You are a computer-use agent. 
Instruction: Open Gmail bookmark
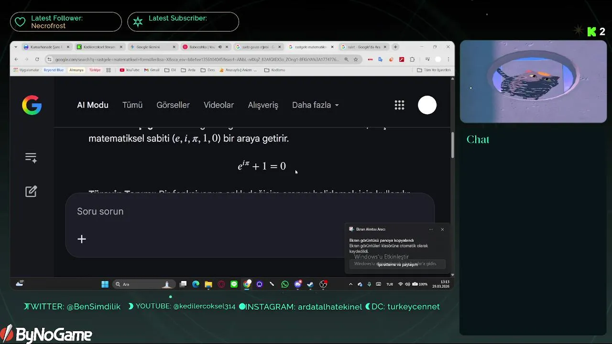pos(152,70)
